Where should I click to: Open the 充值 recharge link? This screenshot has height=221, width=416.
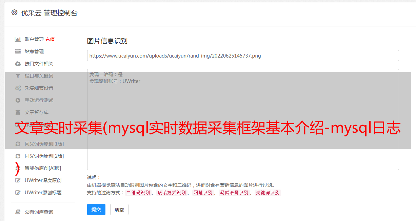(50, 39)
